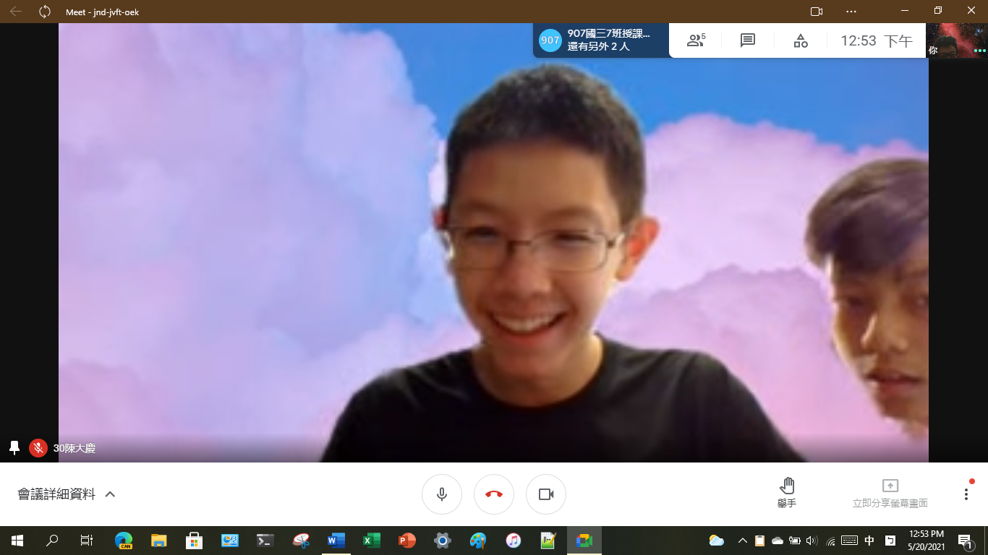Click the participant name 30陳大慶

(x=74, y=448)
